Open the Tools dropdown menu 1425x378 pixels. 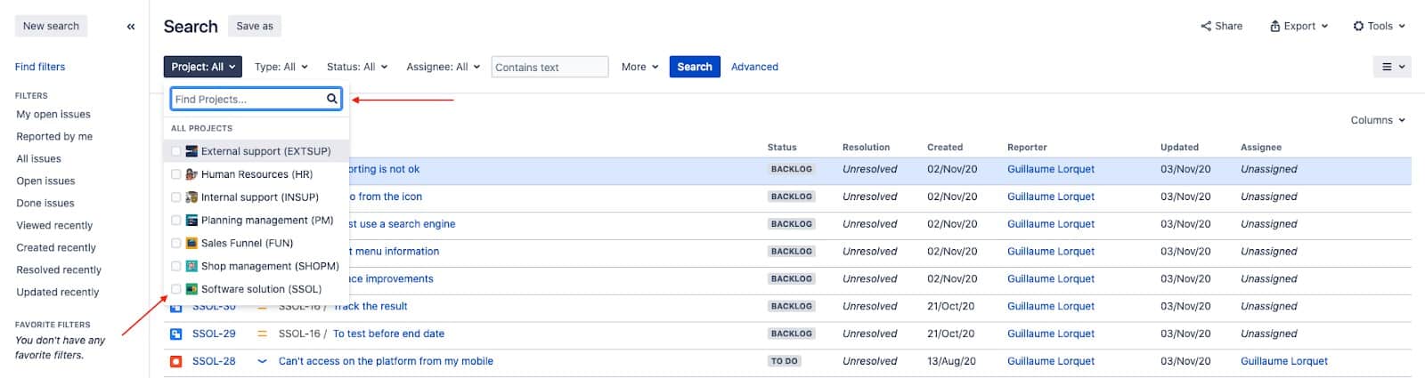(x=1379, y=26)
